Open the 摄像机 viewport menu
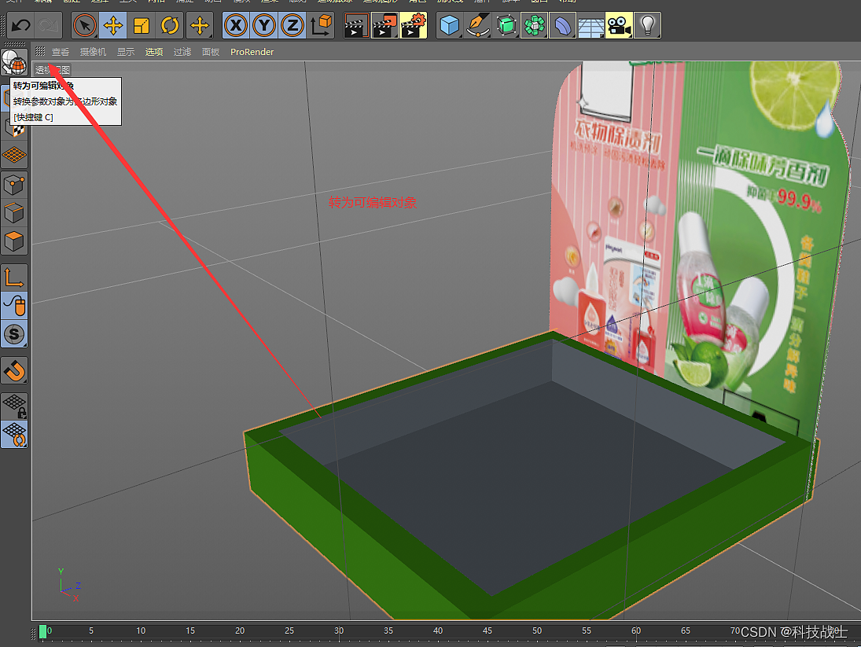Screen dimensions: 861x647 point(93,52)
